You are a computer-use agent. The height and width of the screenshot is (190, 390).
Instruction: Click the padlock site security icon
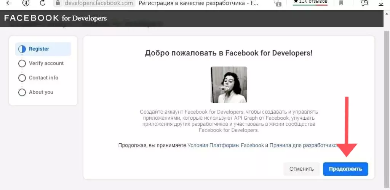58,3
